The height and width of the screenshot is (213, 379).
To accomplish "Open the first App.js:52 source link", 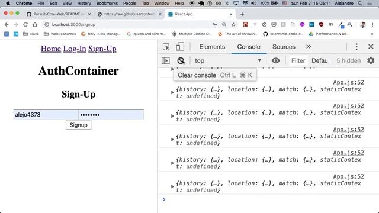I will (348, 82).
